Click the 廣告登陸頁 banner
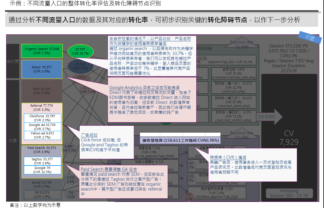This screenshot has width=324, height=208. click(180, 141)
